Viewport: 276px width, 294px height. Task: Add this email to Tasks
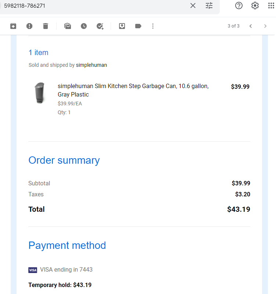coord(100,26)
